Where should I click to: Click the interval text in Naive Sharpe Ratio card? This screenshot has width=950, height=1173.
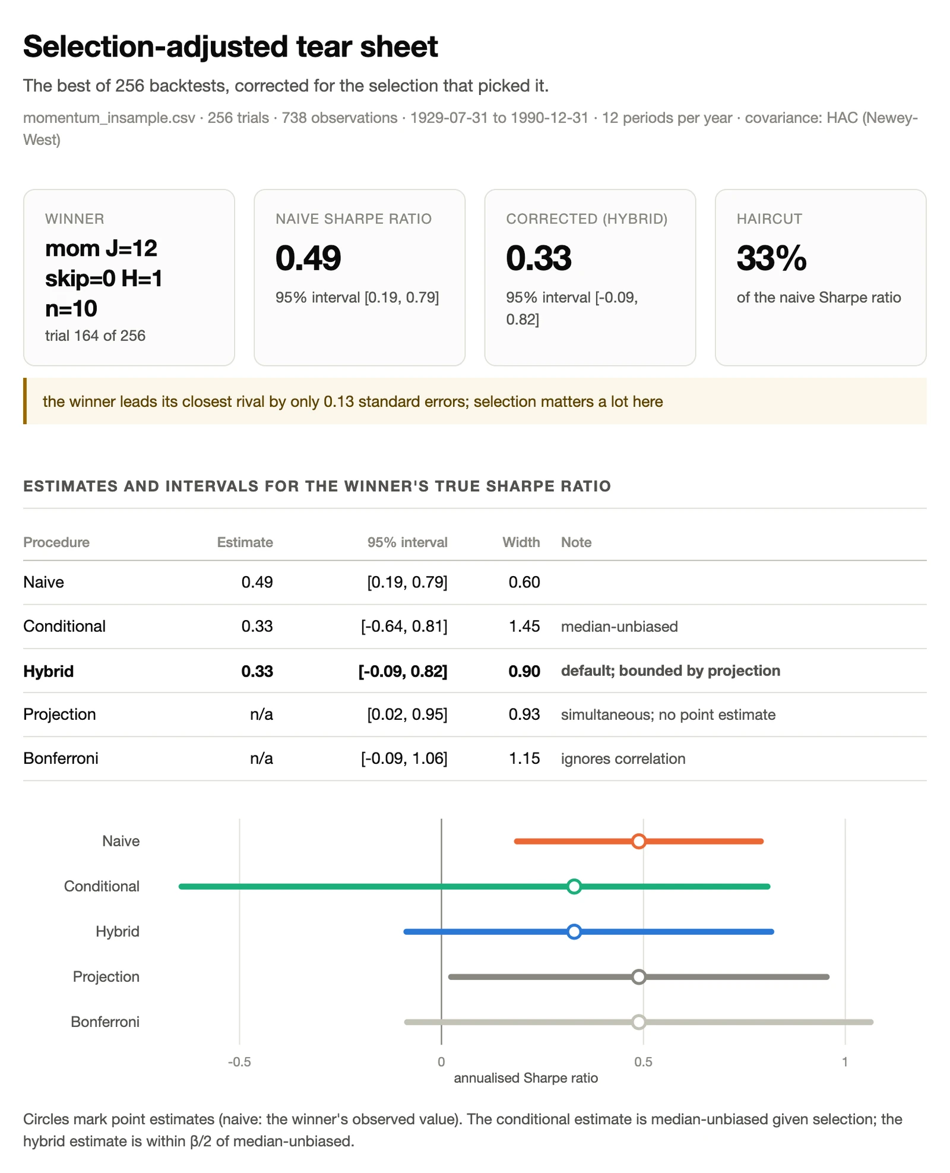pos(357,298)
